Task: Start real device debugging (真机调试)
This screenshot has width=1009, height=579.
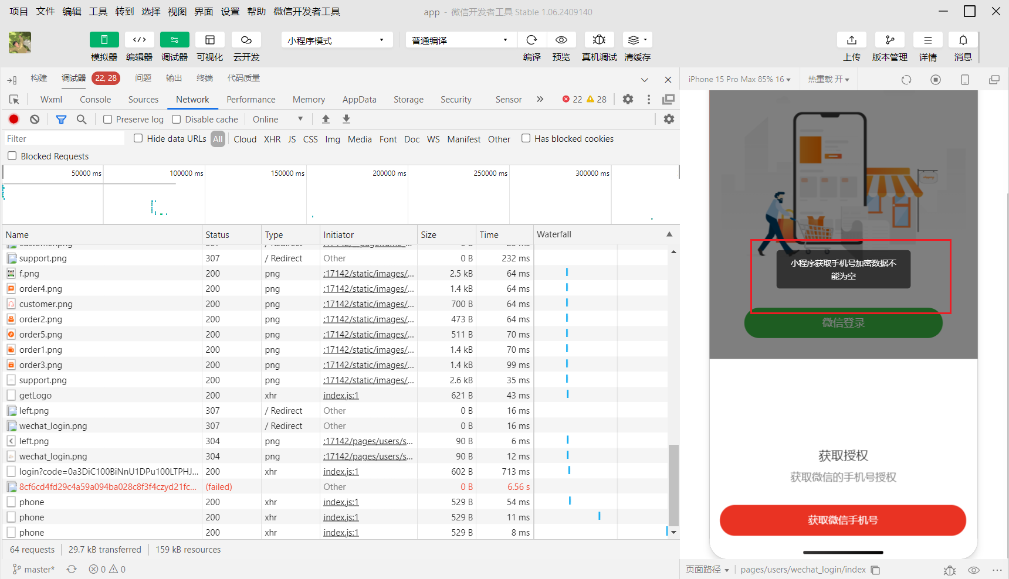Action: [x=599, y=40]
